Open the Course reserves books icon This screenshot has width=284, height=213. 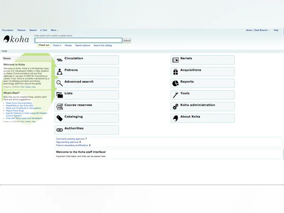tap(60, 106)
